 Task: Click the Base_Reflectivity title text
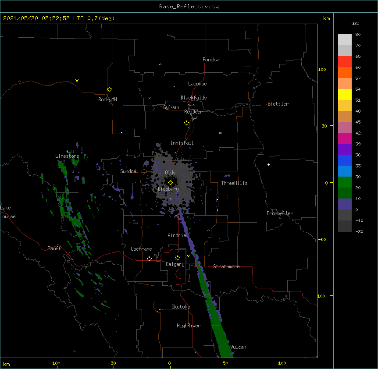coord(189,7)
